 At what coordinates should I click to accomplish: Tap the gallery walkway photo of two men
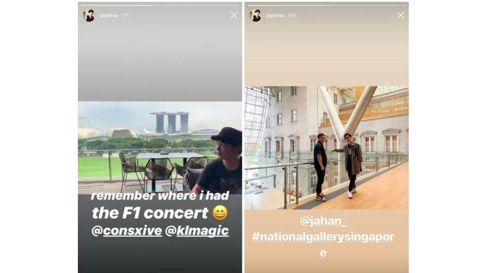(x=327, y=148)
